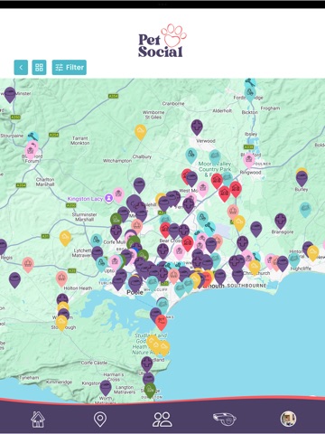The height and width of the screenshot is (434, 325).
Task: Open the friends people tab
Action: tap(162, 420)
